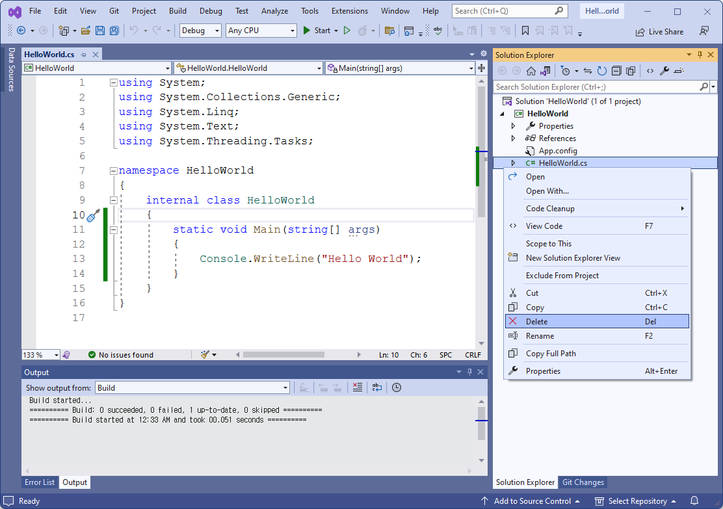Click View Code icon in Solution Explorer toolbar
Viewport: 723px width, 509px height.
[650, 71]
